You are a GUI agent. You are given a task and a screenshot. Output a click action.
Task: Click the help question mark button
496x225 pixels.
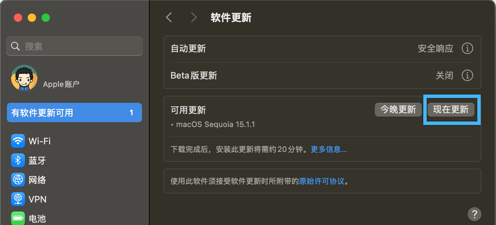[x=474, y=214]
